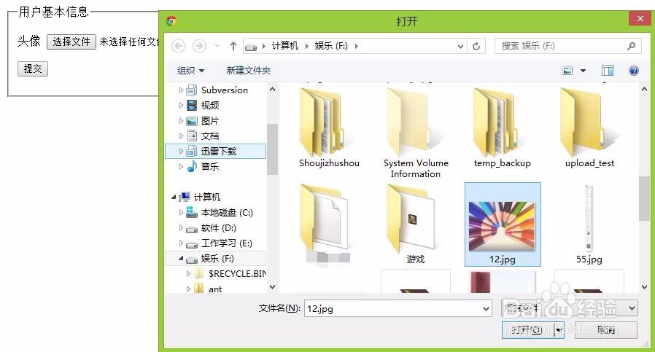Image resolution: width=655 pixels, height=352 pixels.
Task: Open the recent locations dropdown arrow
Action: (217, 46)
